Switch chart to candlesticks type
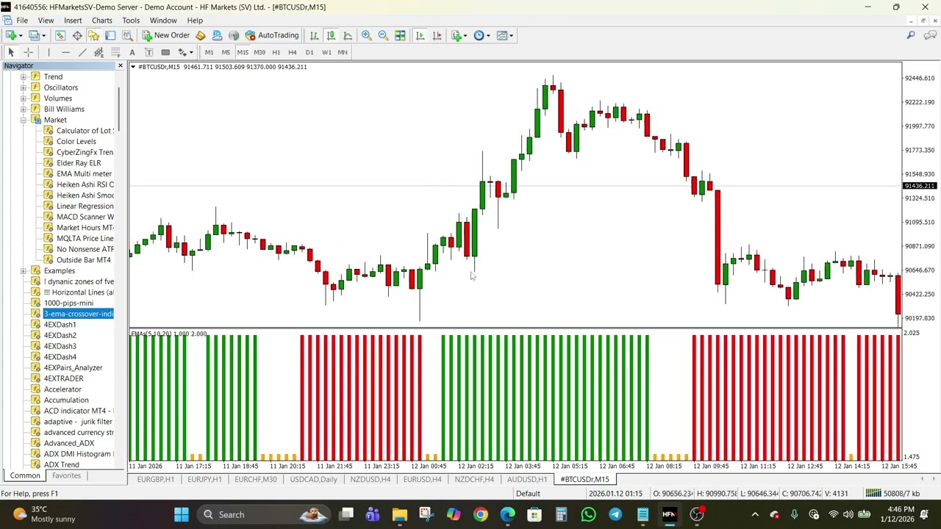Viewport: 941px width, 529px height. click(x=331, y=35)
